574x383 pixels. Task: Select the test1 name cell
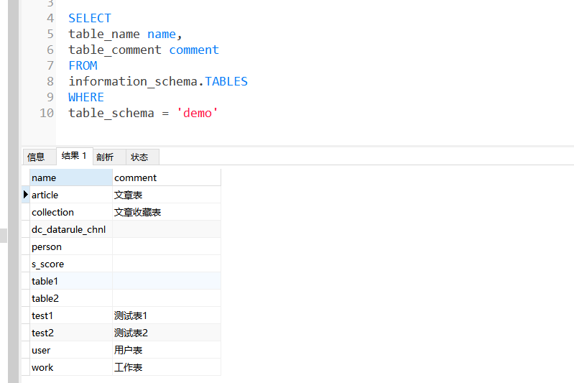click(71, 315)
